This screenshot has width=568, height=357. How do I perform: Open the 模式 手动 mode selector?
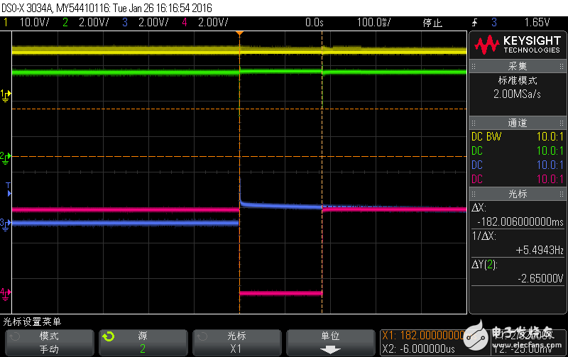[48, 342]
